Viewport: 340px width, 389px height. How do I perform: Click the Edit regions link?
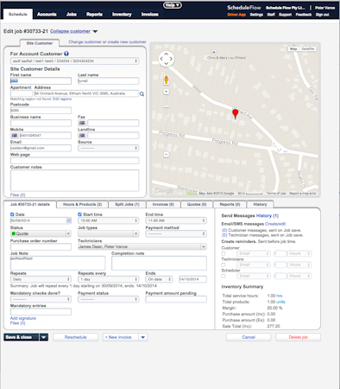coord(62,99)
